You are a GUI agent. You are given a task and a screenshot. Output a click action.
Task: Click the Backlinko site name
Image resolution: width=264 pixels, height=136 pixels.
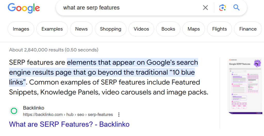34,108
